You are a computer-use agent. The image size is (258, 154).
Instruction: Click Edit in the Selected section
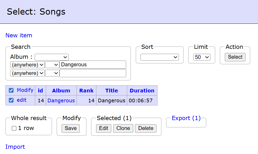[103, 128]
